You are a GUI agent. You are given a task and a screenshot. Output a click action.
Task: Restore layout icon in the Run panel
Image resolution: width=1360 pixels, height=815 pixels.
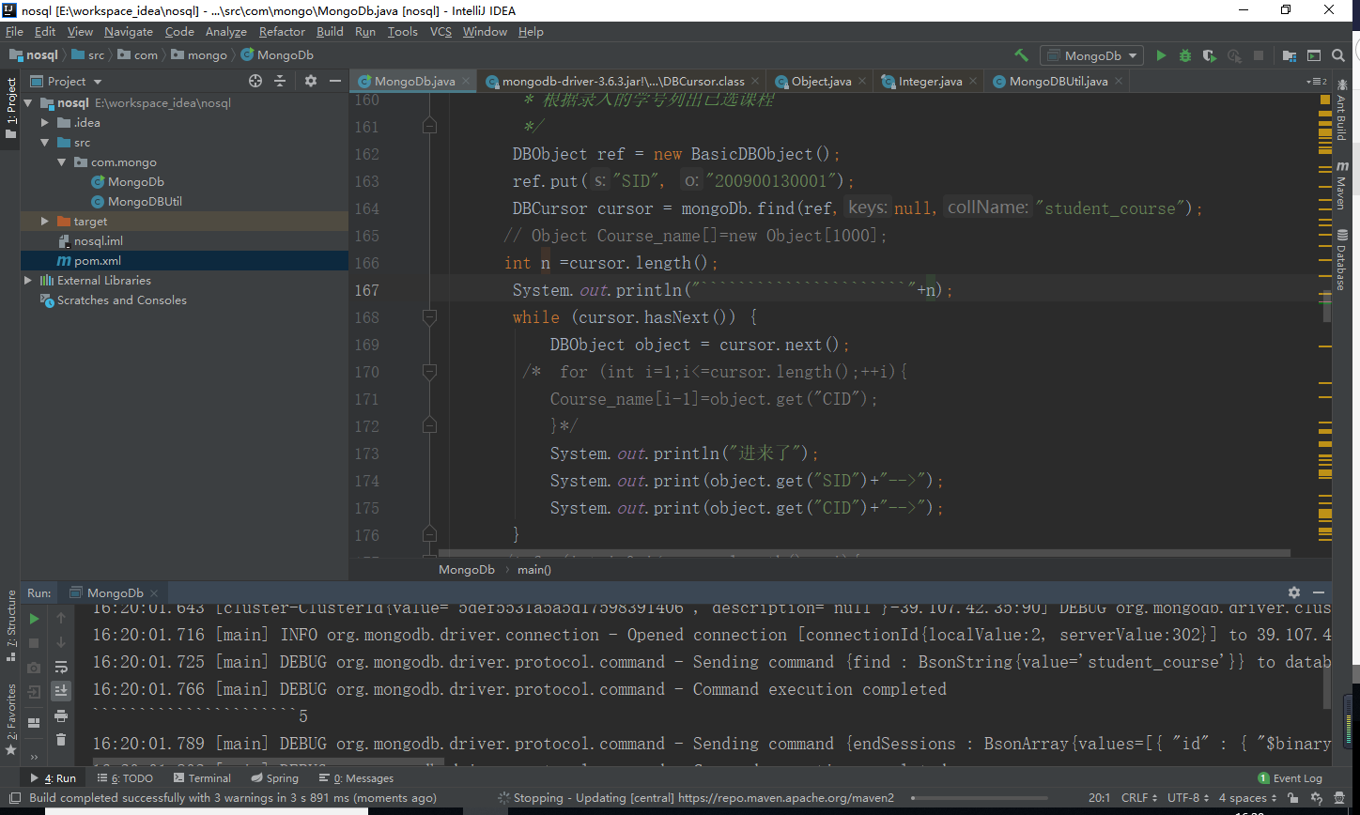point(34,723)
